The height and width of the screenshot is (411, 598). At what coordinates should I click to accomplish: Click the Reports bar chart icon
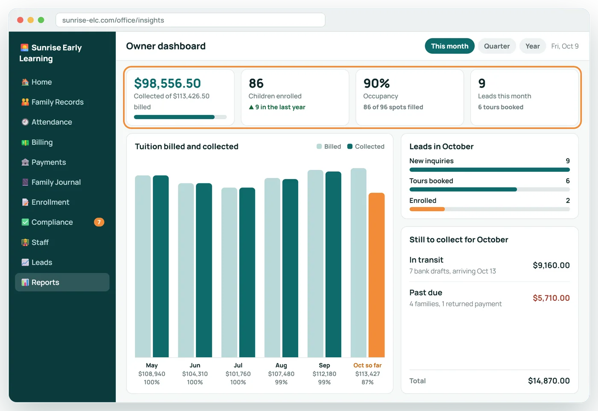coord(25,282)
